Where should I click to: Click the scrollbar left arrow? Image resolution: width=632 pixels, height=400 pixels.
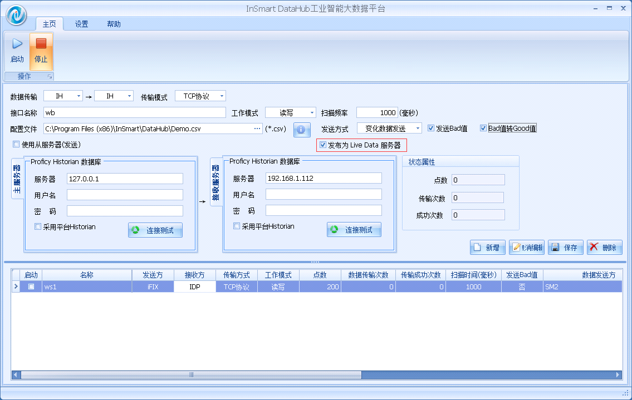point(16,374)
